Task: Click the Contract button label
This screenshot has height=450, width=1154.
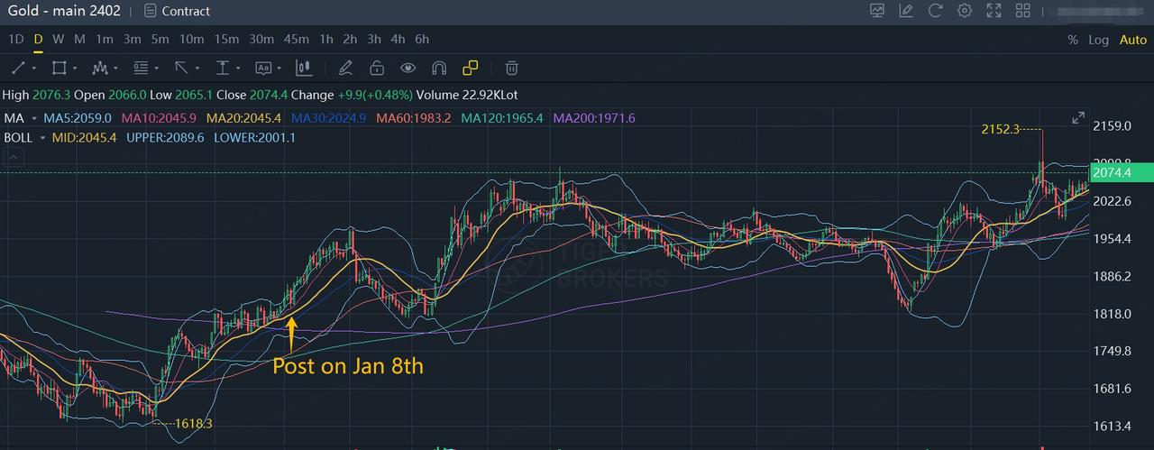Action: (186, 11)
